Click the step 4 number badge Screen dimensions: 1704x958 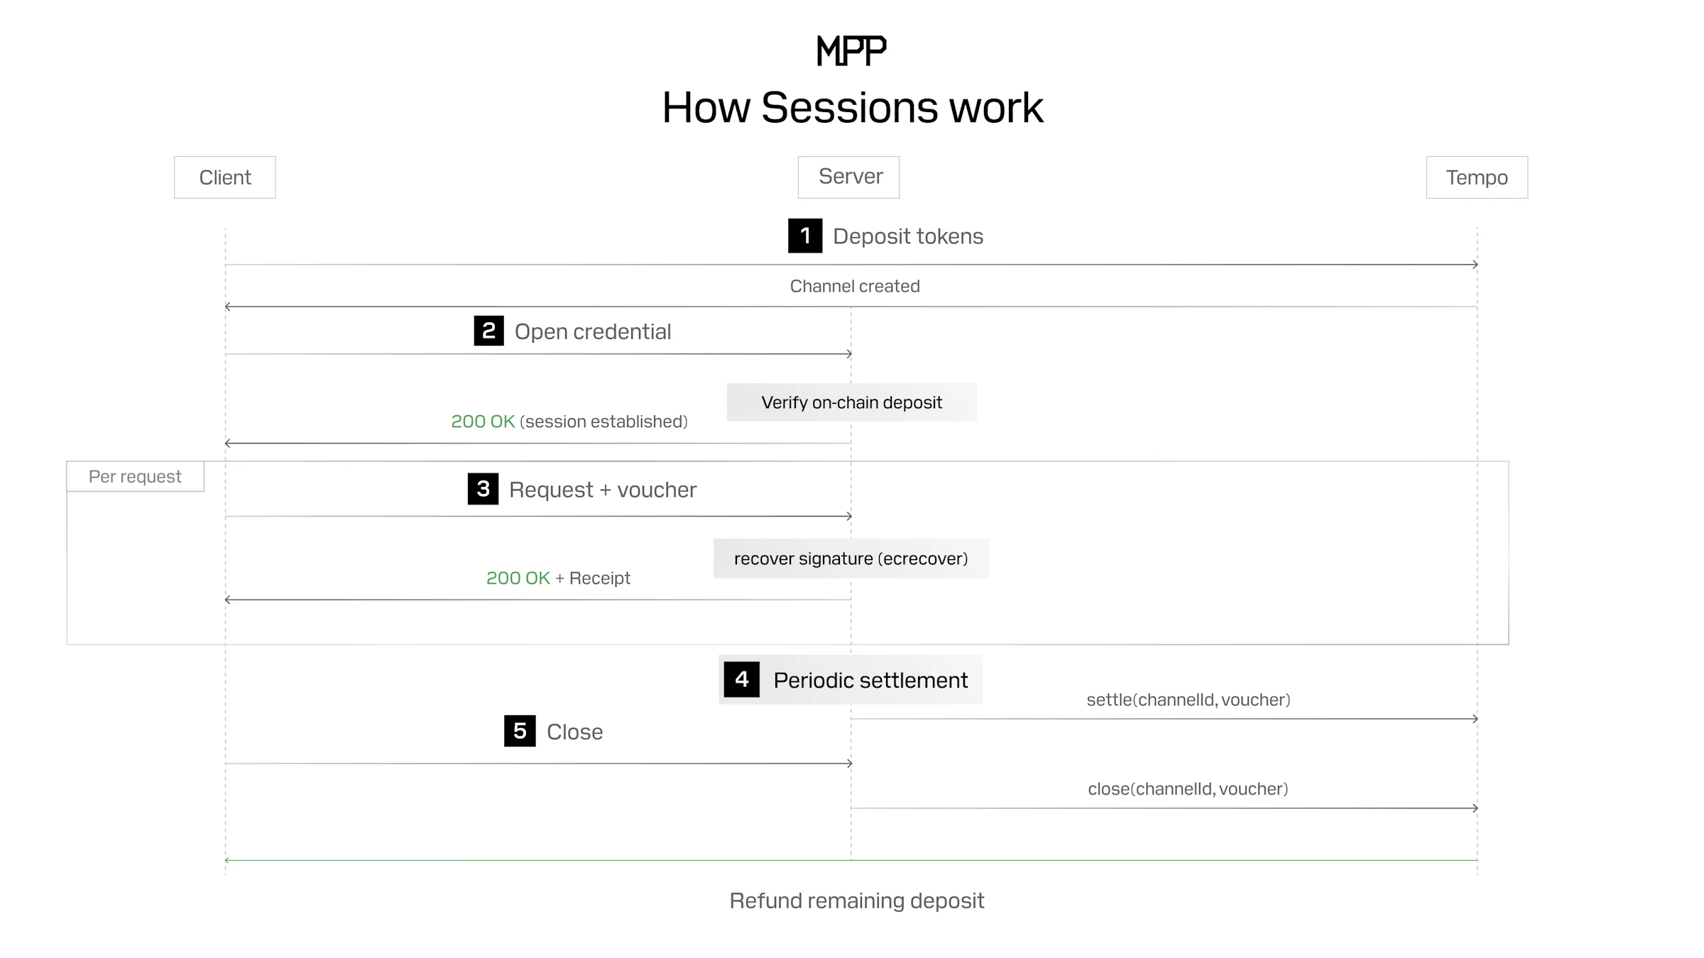click(x=741, y=680)
